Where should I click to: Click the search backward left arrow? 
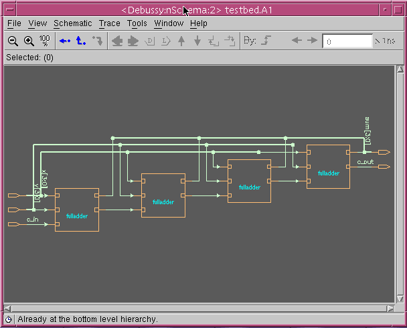pos(297,40)
